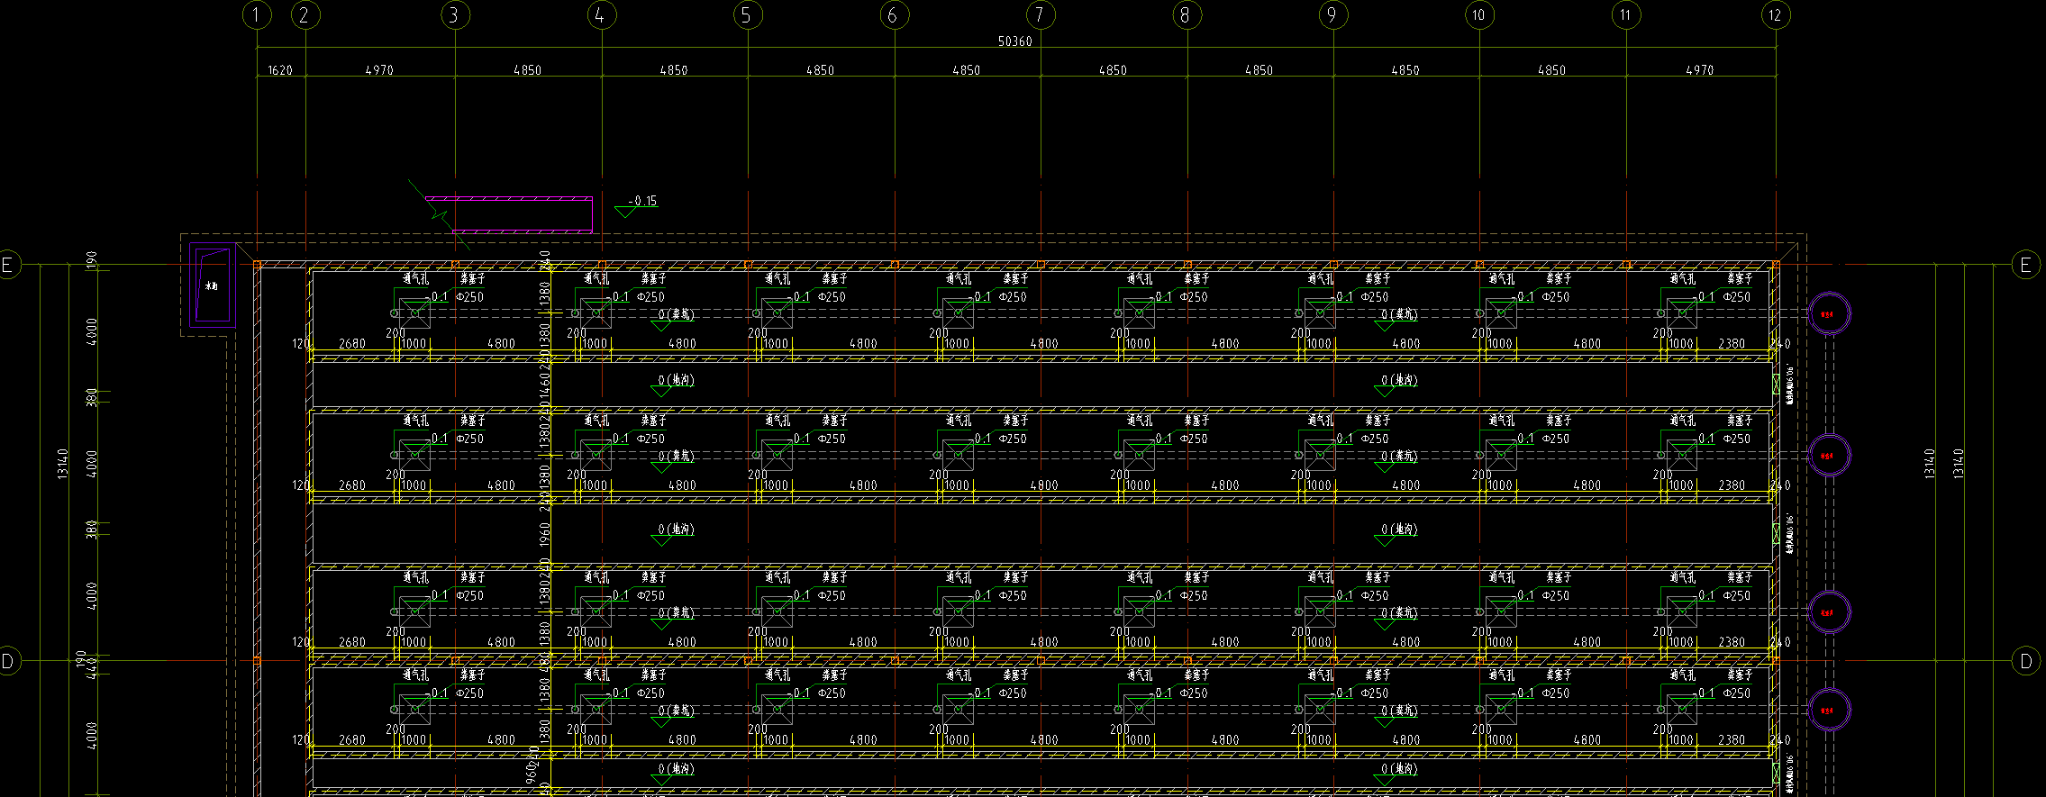Select the green zigzag break line symbol
This screenshot has height=797, width=2046.
[x=439, y=214]
